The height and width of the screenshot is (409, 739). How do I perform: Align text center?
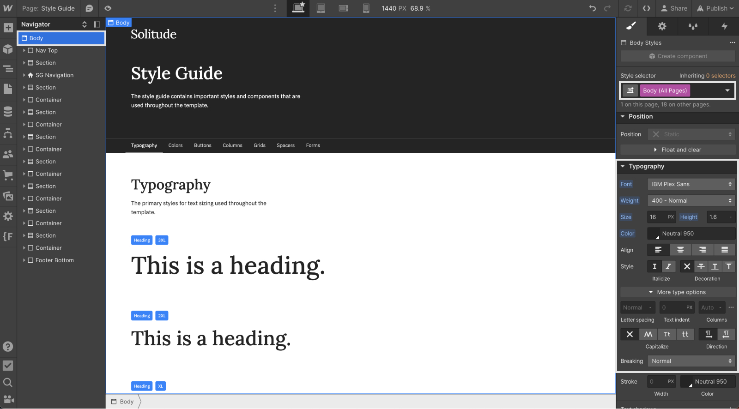[x=680, y=250]
